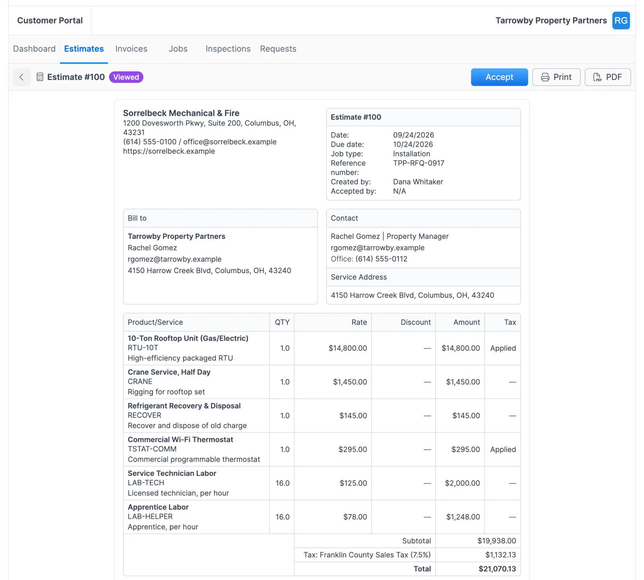Click the $14,800.00 amount cell
The image size is (644, 580).
pos(460,348)
